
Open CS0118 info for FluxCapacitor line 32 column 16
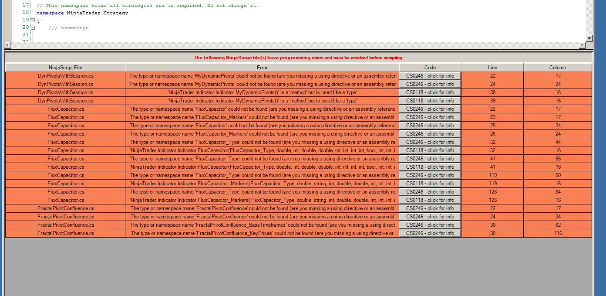click(x=430, y=150)
